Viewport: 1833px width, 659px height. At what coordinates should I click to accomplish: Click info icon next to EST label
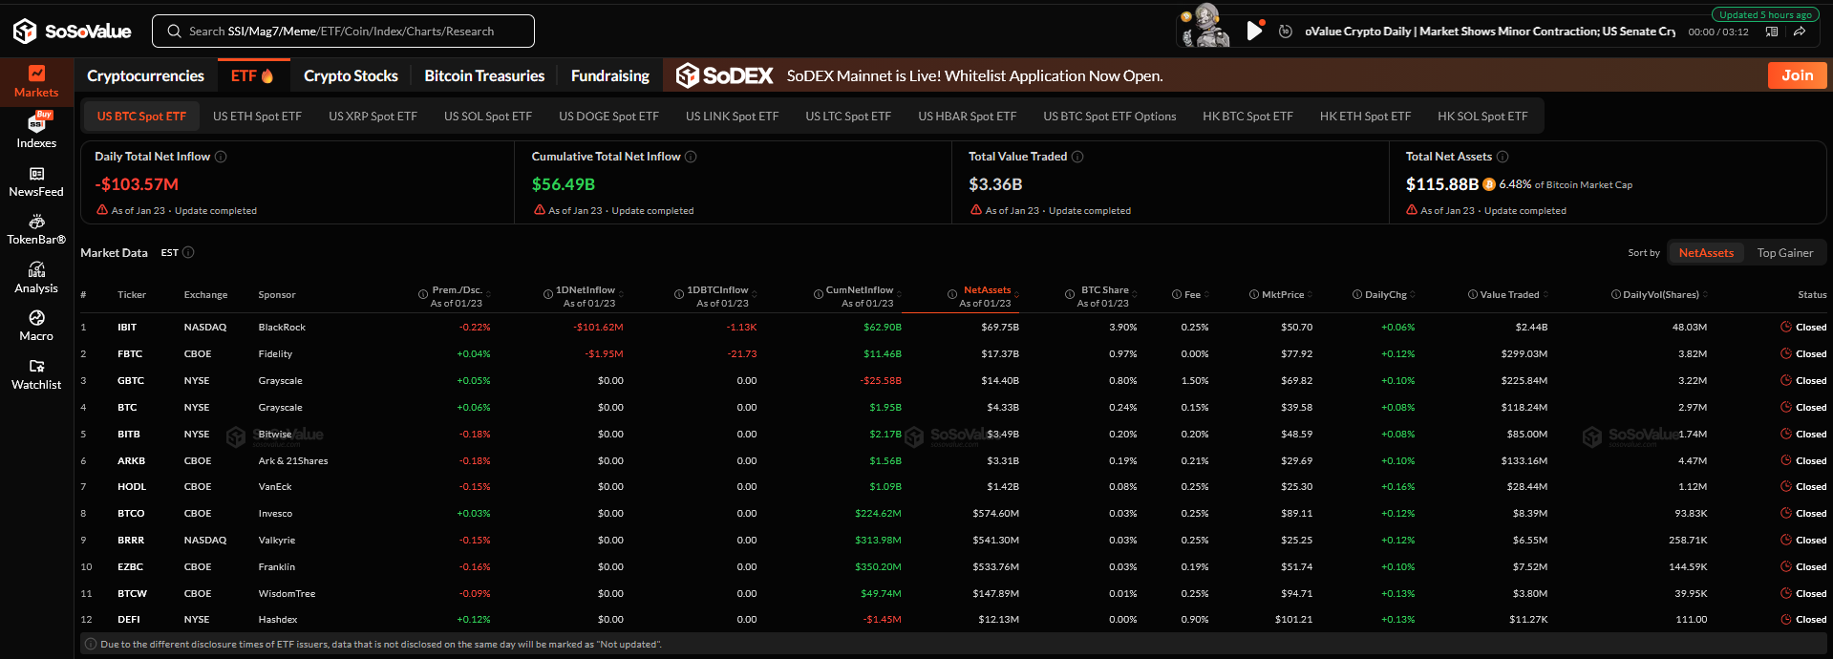188,252
